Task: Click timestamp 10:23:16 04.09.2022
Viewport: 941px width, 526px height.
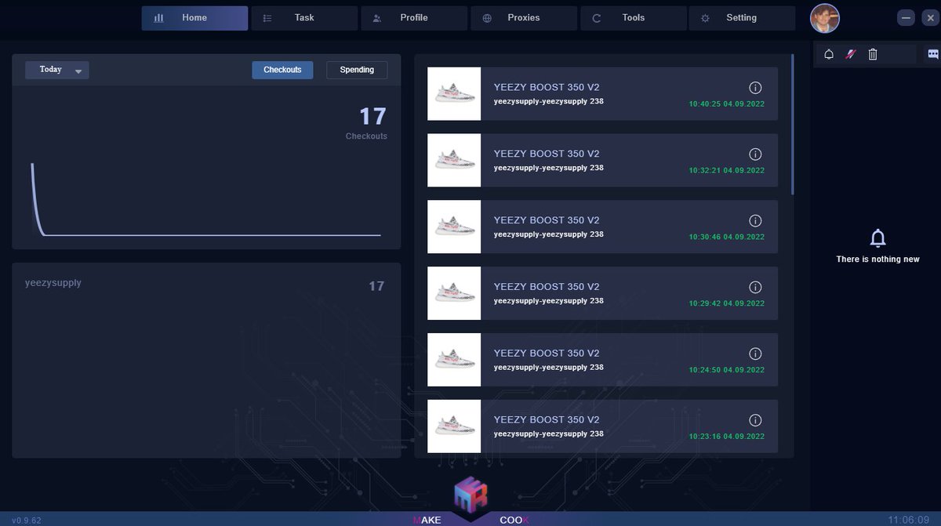Action: pos(727,437)
